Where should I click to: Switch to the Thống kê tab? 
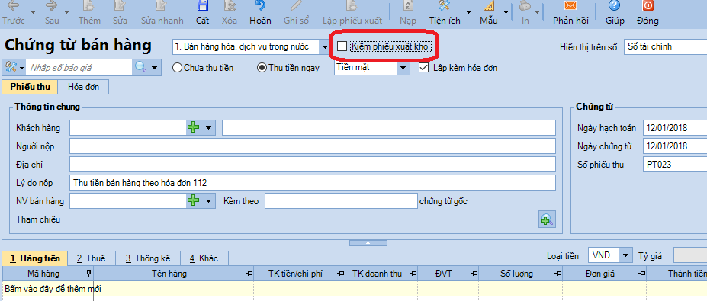[148, 258]
